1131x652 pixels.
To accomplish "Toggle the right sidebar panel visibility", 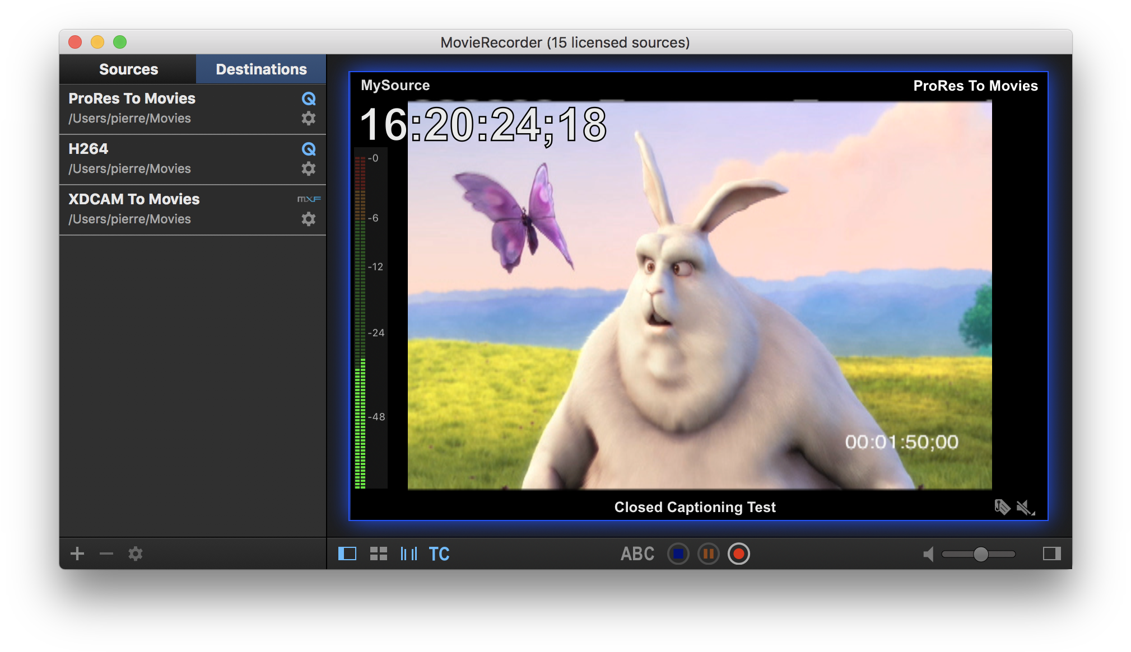I will [x=1052, y=554].
